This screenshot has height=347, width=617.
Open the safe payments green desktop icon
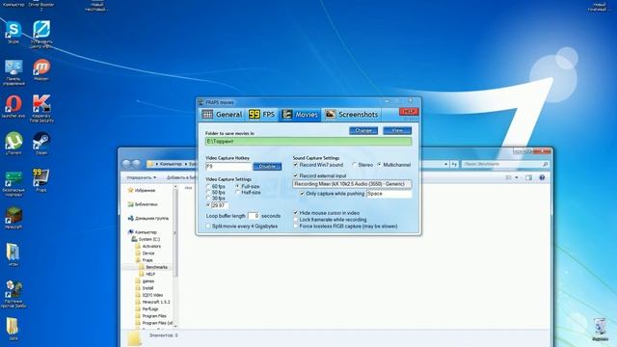click(13, 183)
